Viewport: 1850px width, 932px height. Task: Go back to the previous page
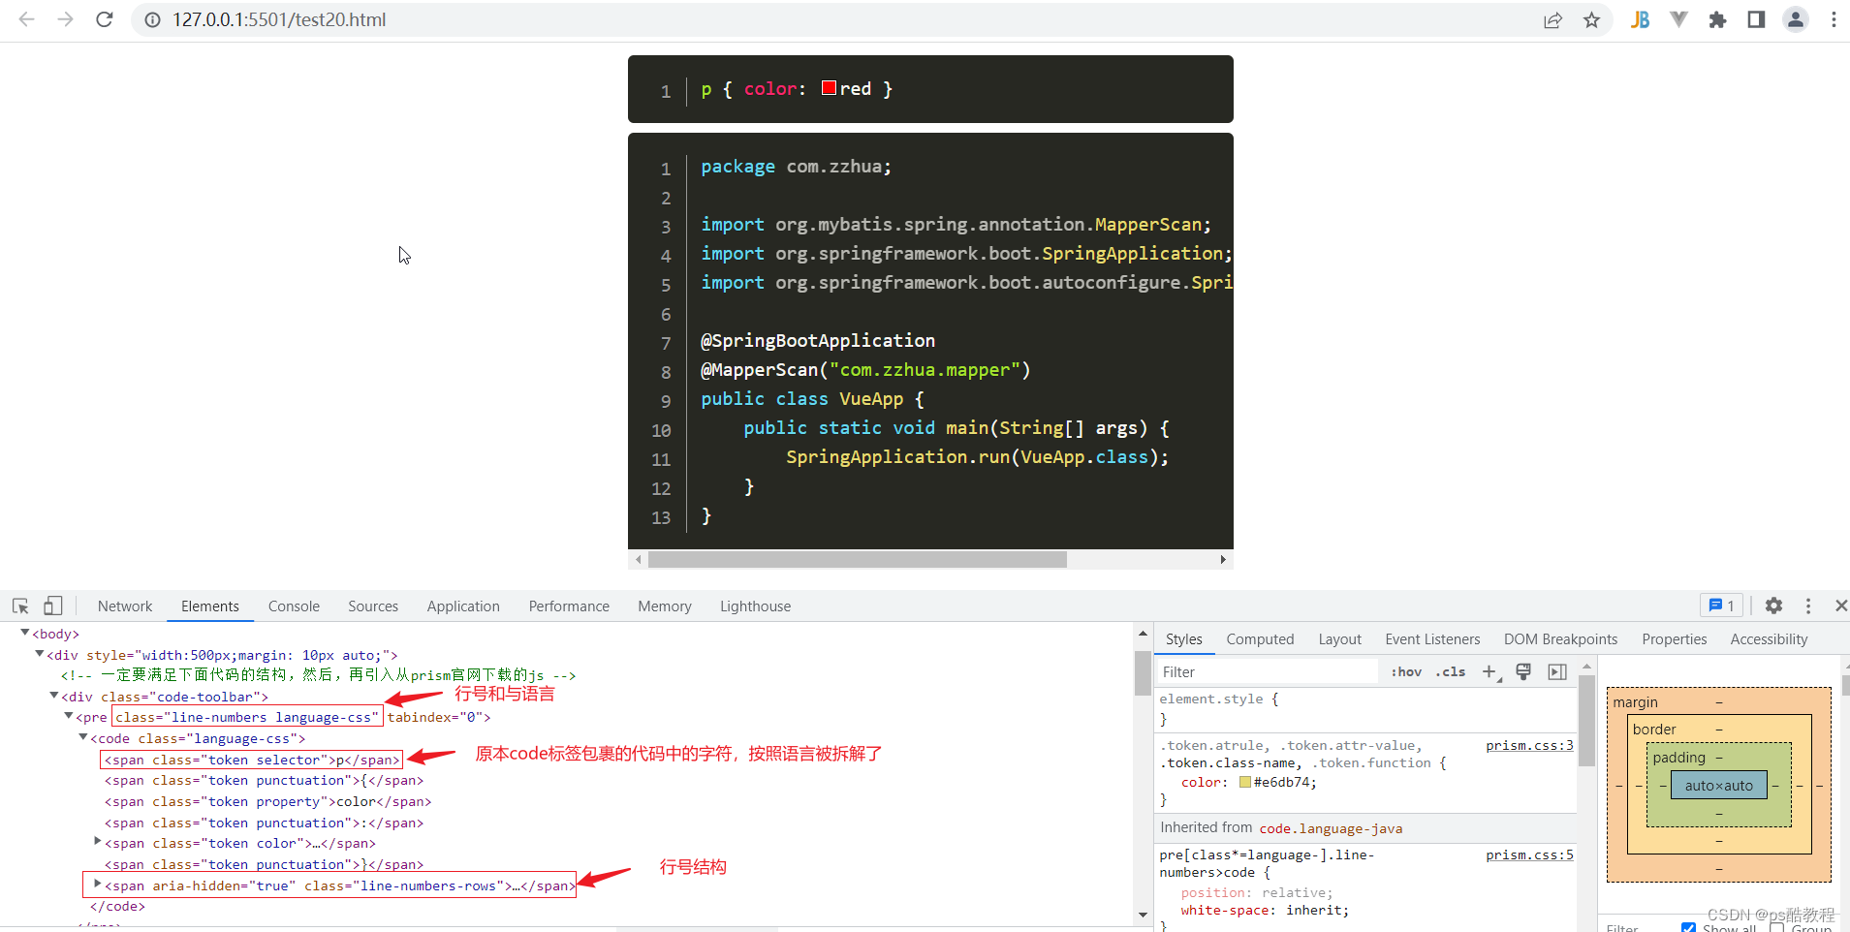[26, 19]
